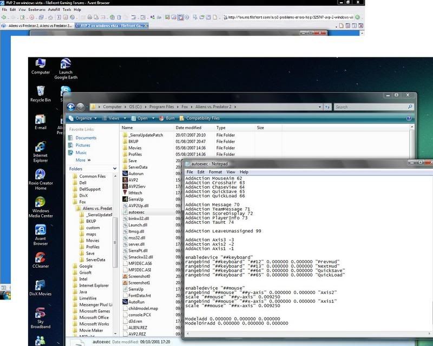
Task: Select the Internet Explorer desktop icon
Action: [40, 152]
